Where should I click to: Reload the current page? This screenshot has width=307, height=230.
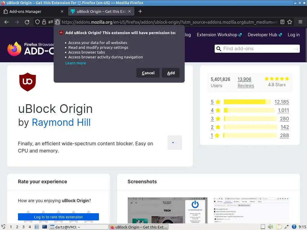pyautogui.click(x=27, y=22)
